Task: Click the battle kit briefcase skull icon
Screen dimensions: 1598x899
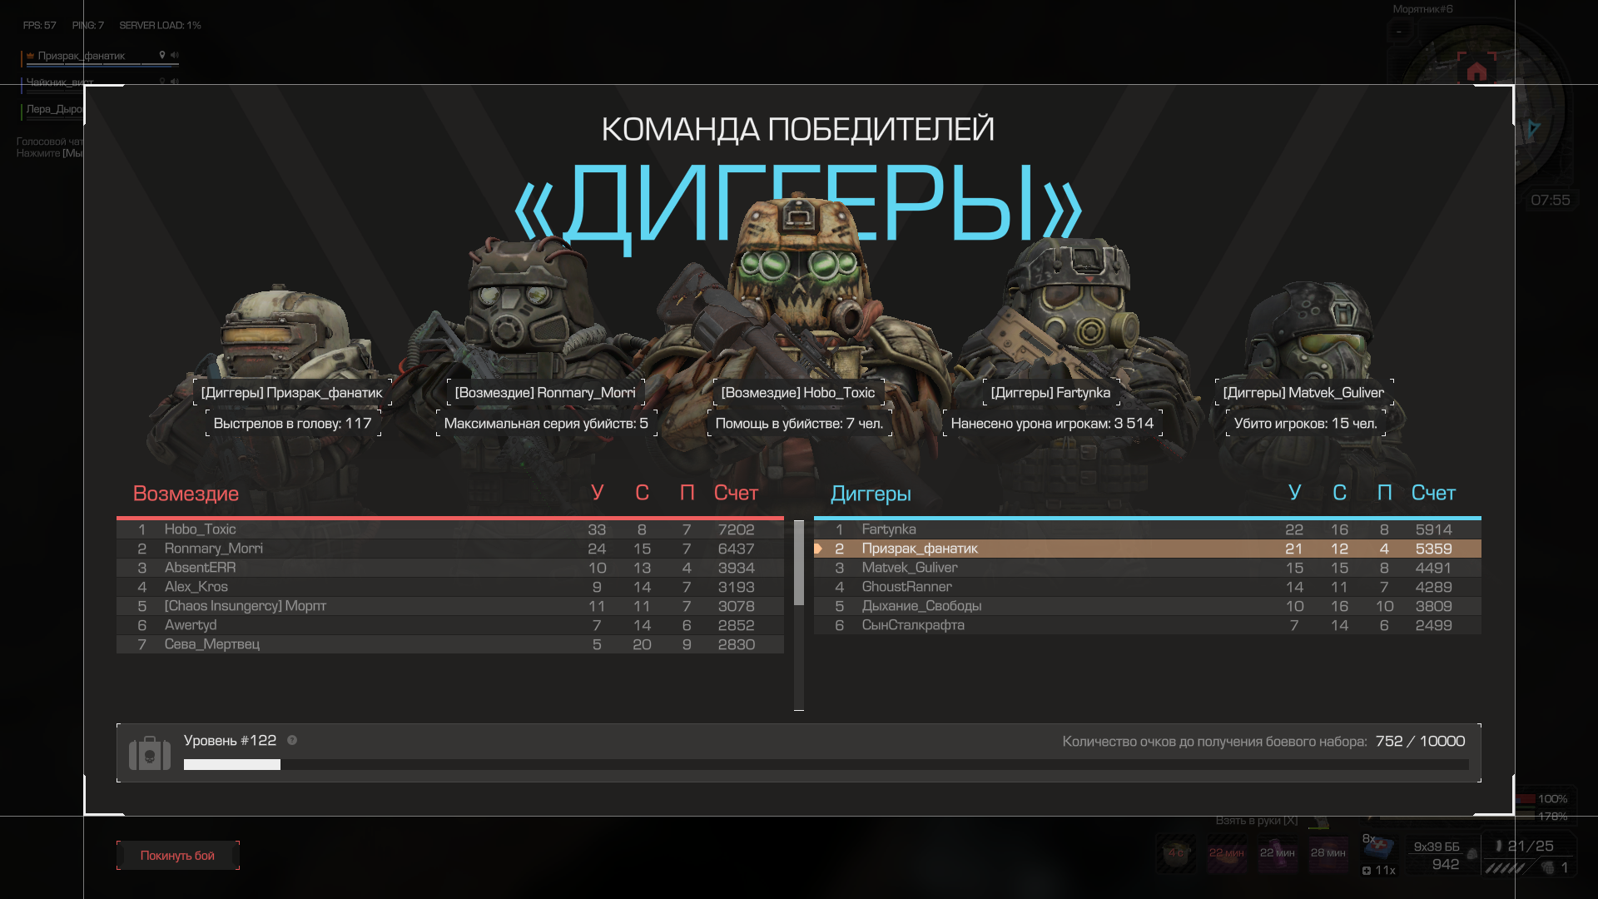Action: pos(150,753)
